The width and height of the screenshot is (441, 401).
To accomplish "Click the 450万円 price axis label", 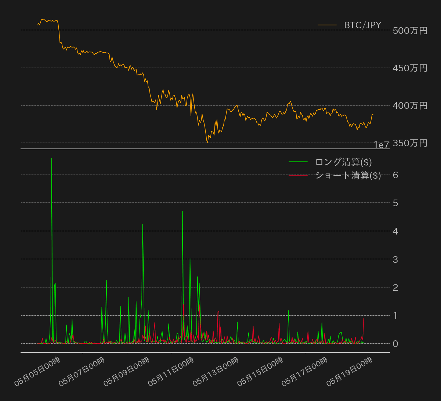I will pyautogui.click(x=410, y=68).
